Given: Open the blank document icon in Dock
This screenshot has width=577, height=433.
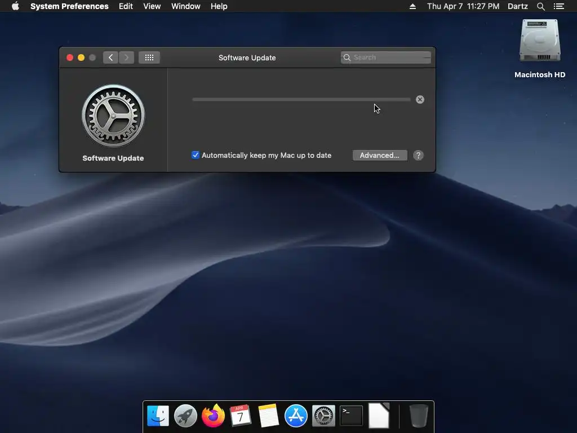Looking at the screenshot, I should click(x=379, y=416).
